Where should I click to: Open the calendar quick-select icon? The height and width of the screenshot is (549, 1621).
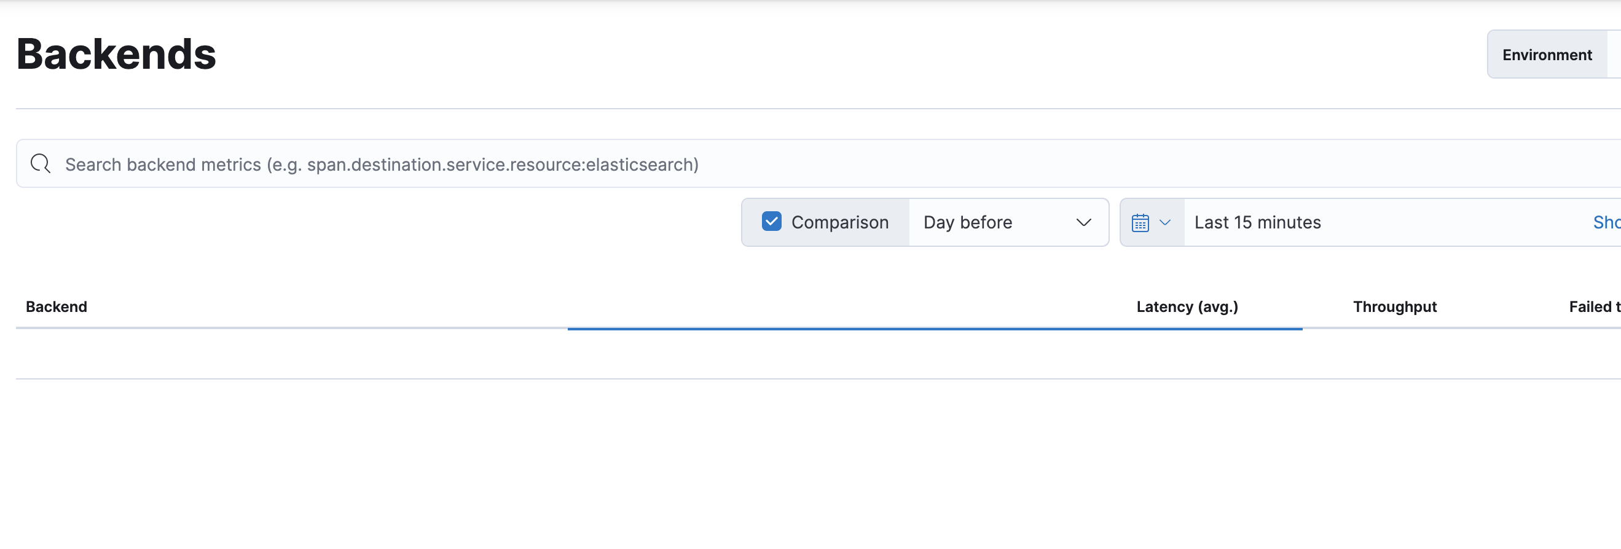click(x=1140, y=223)
